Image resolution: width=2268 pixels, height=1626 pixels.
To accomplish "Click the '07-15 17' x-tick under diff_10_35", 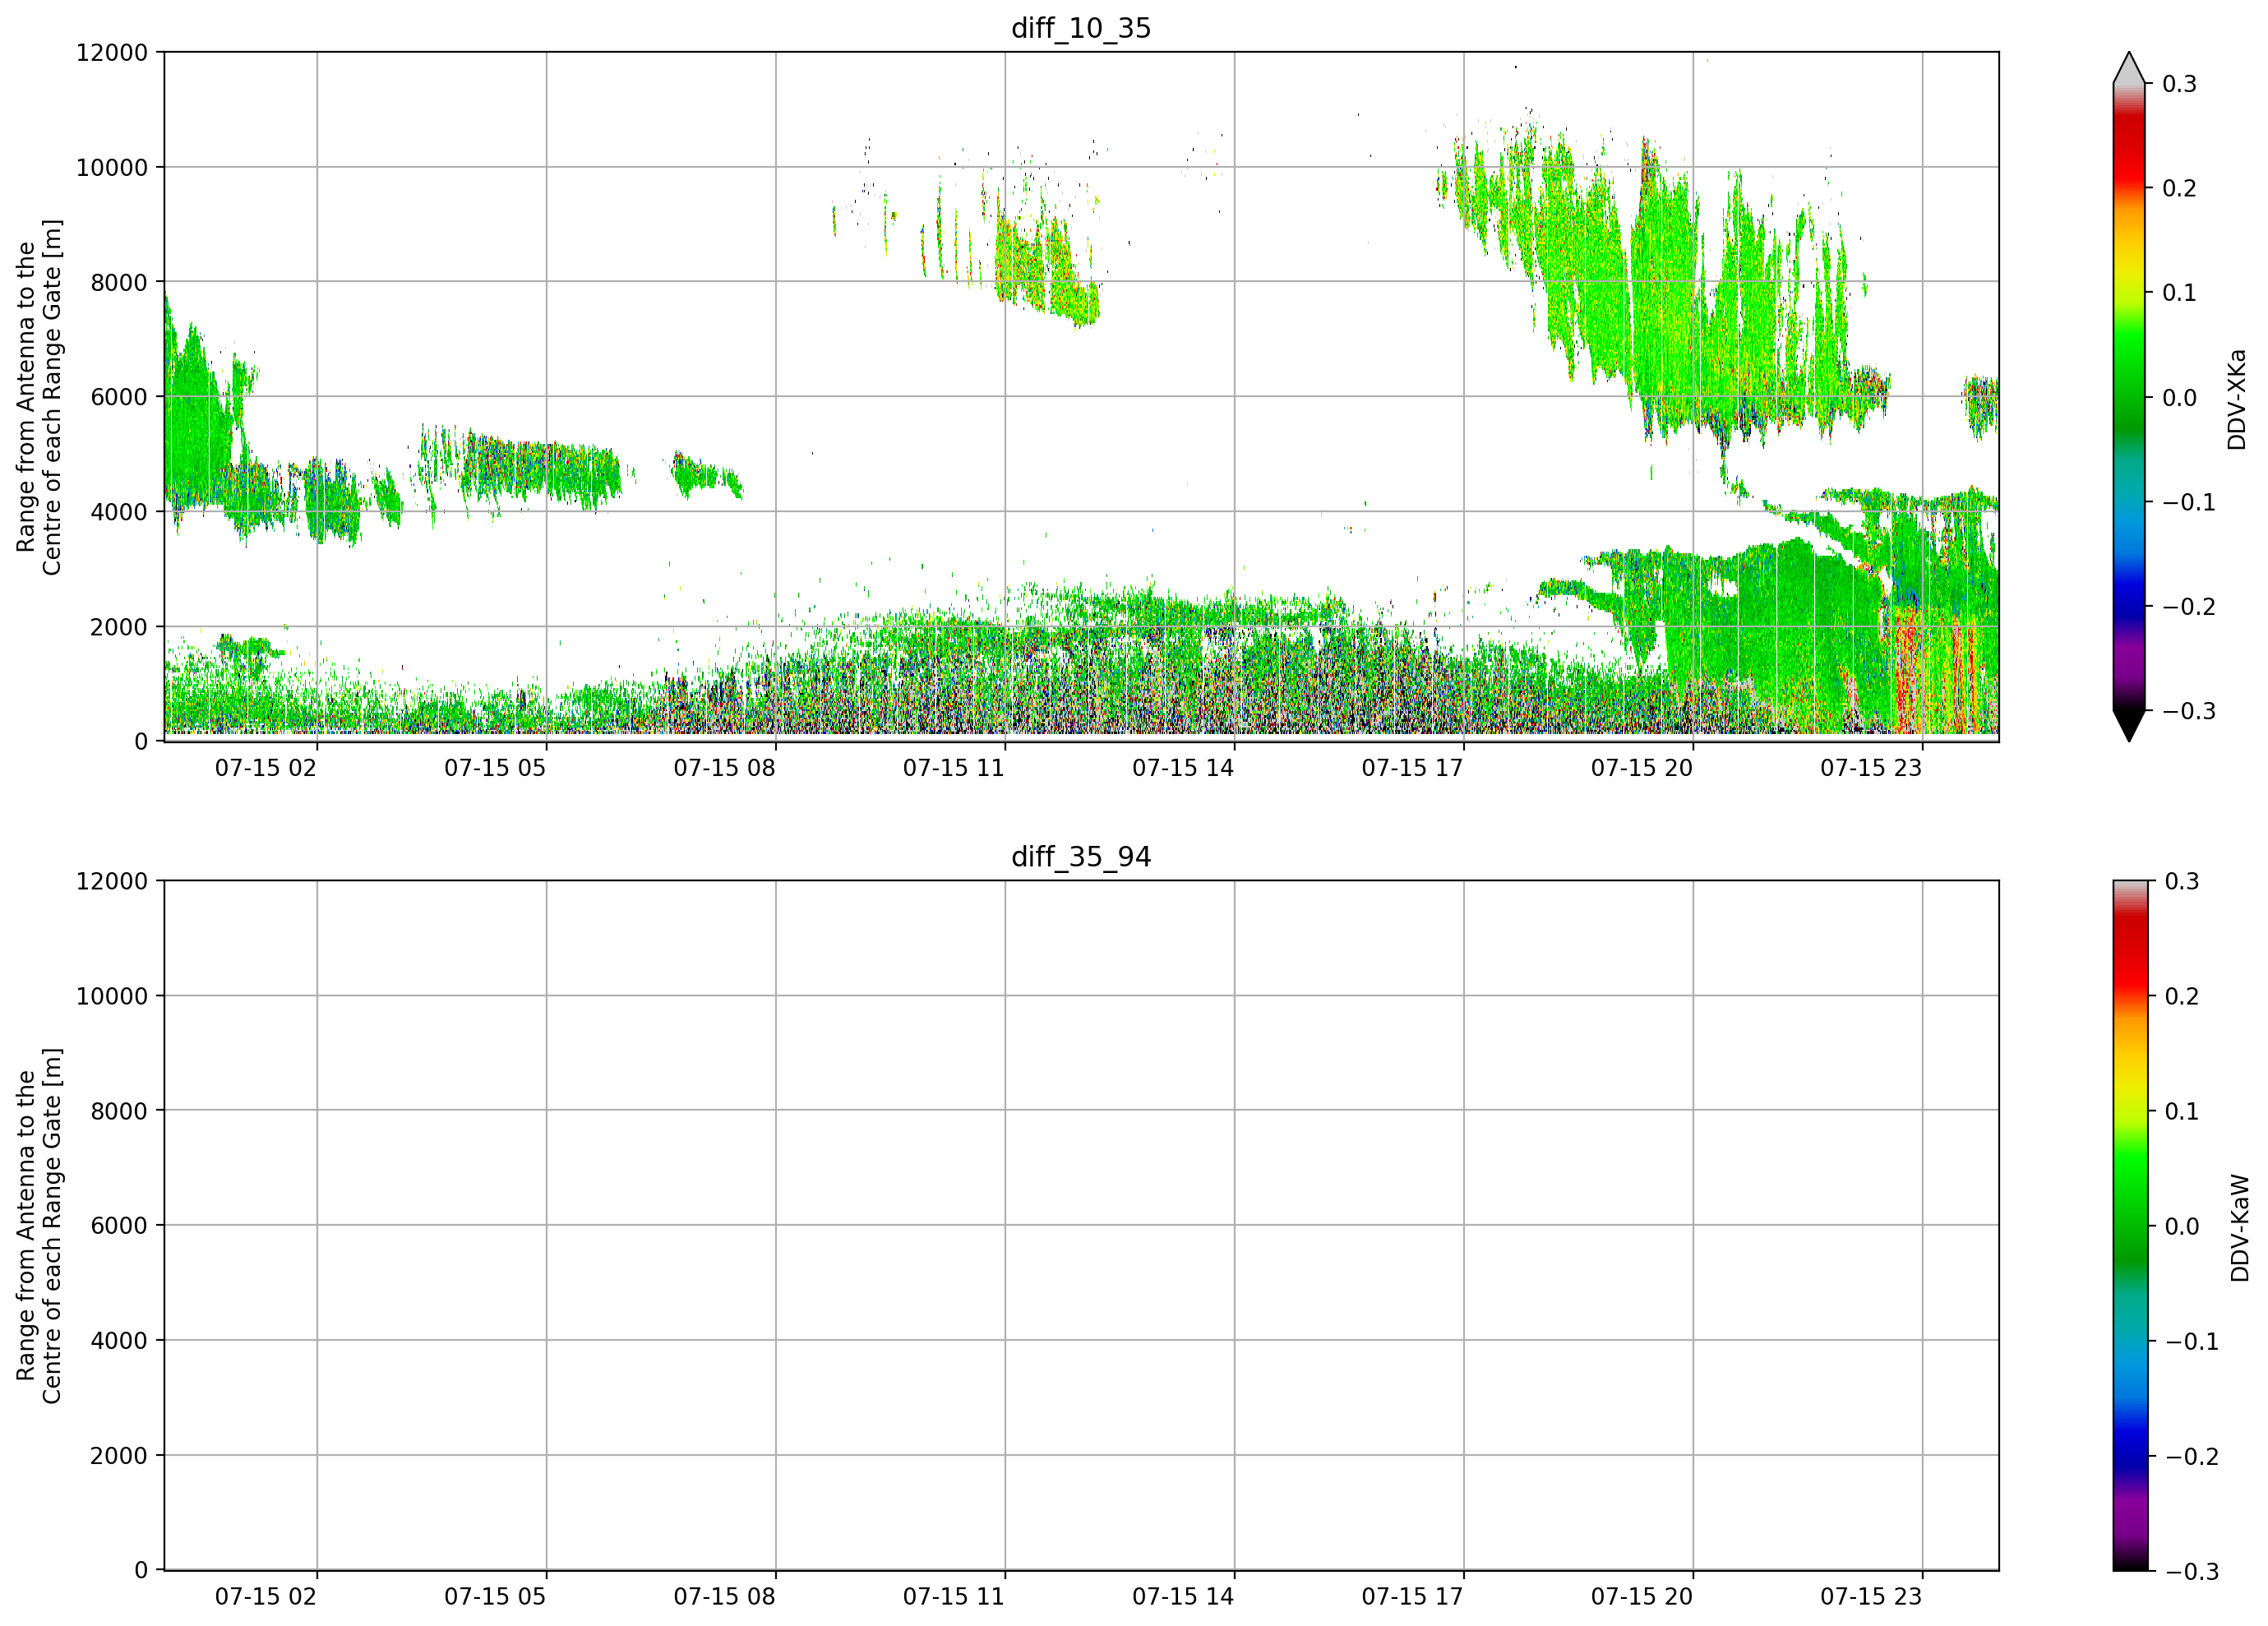I will [x=1413, y=768].
